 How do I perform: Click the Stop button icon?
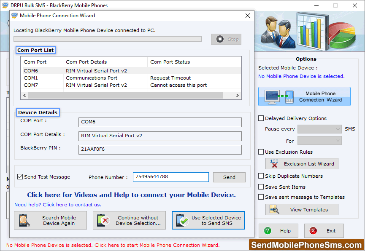pos(220,39)
